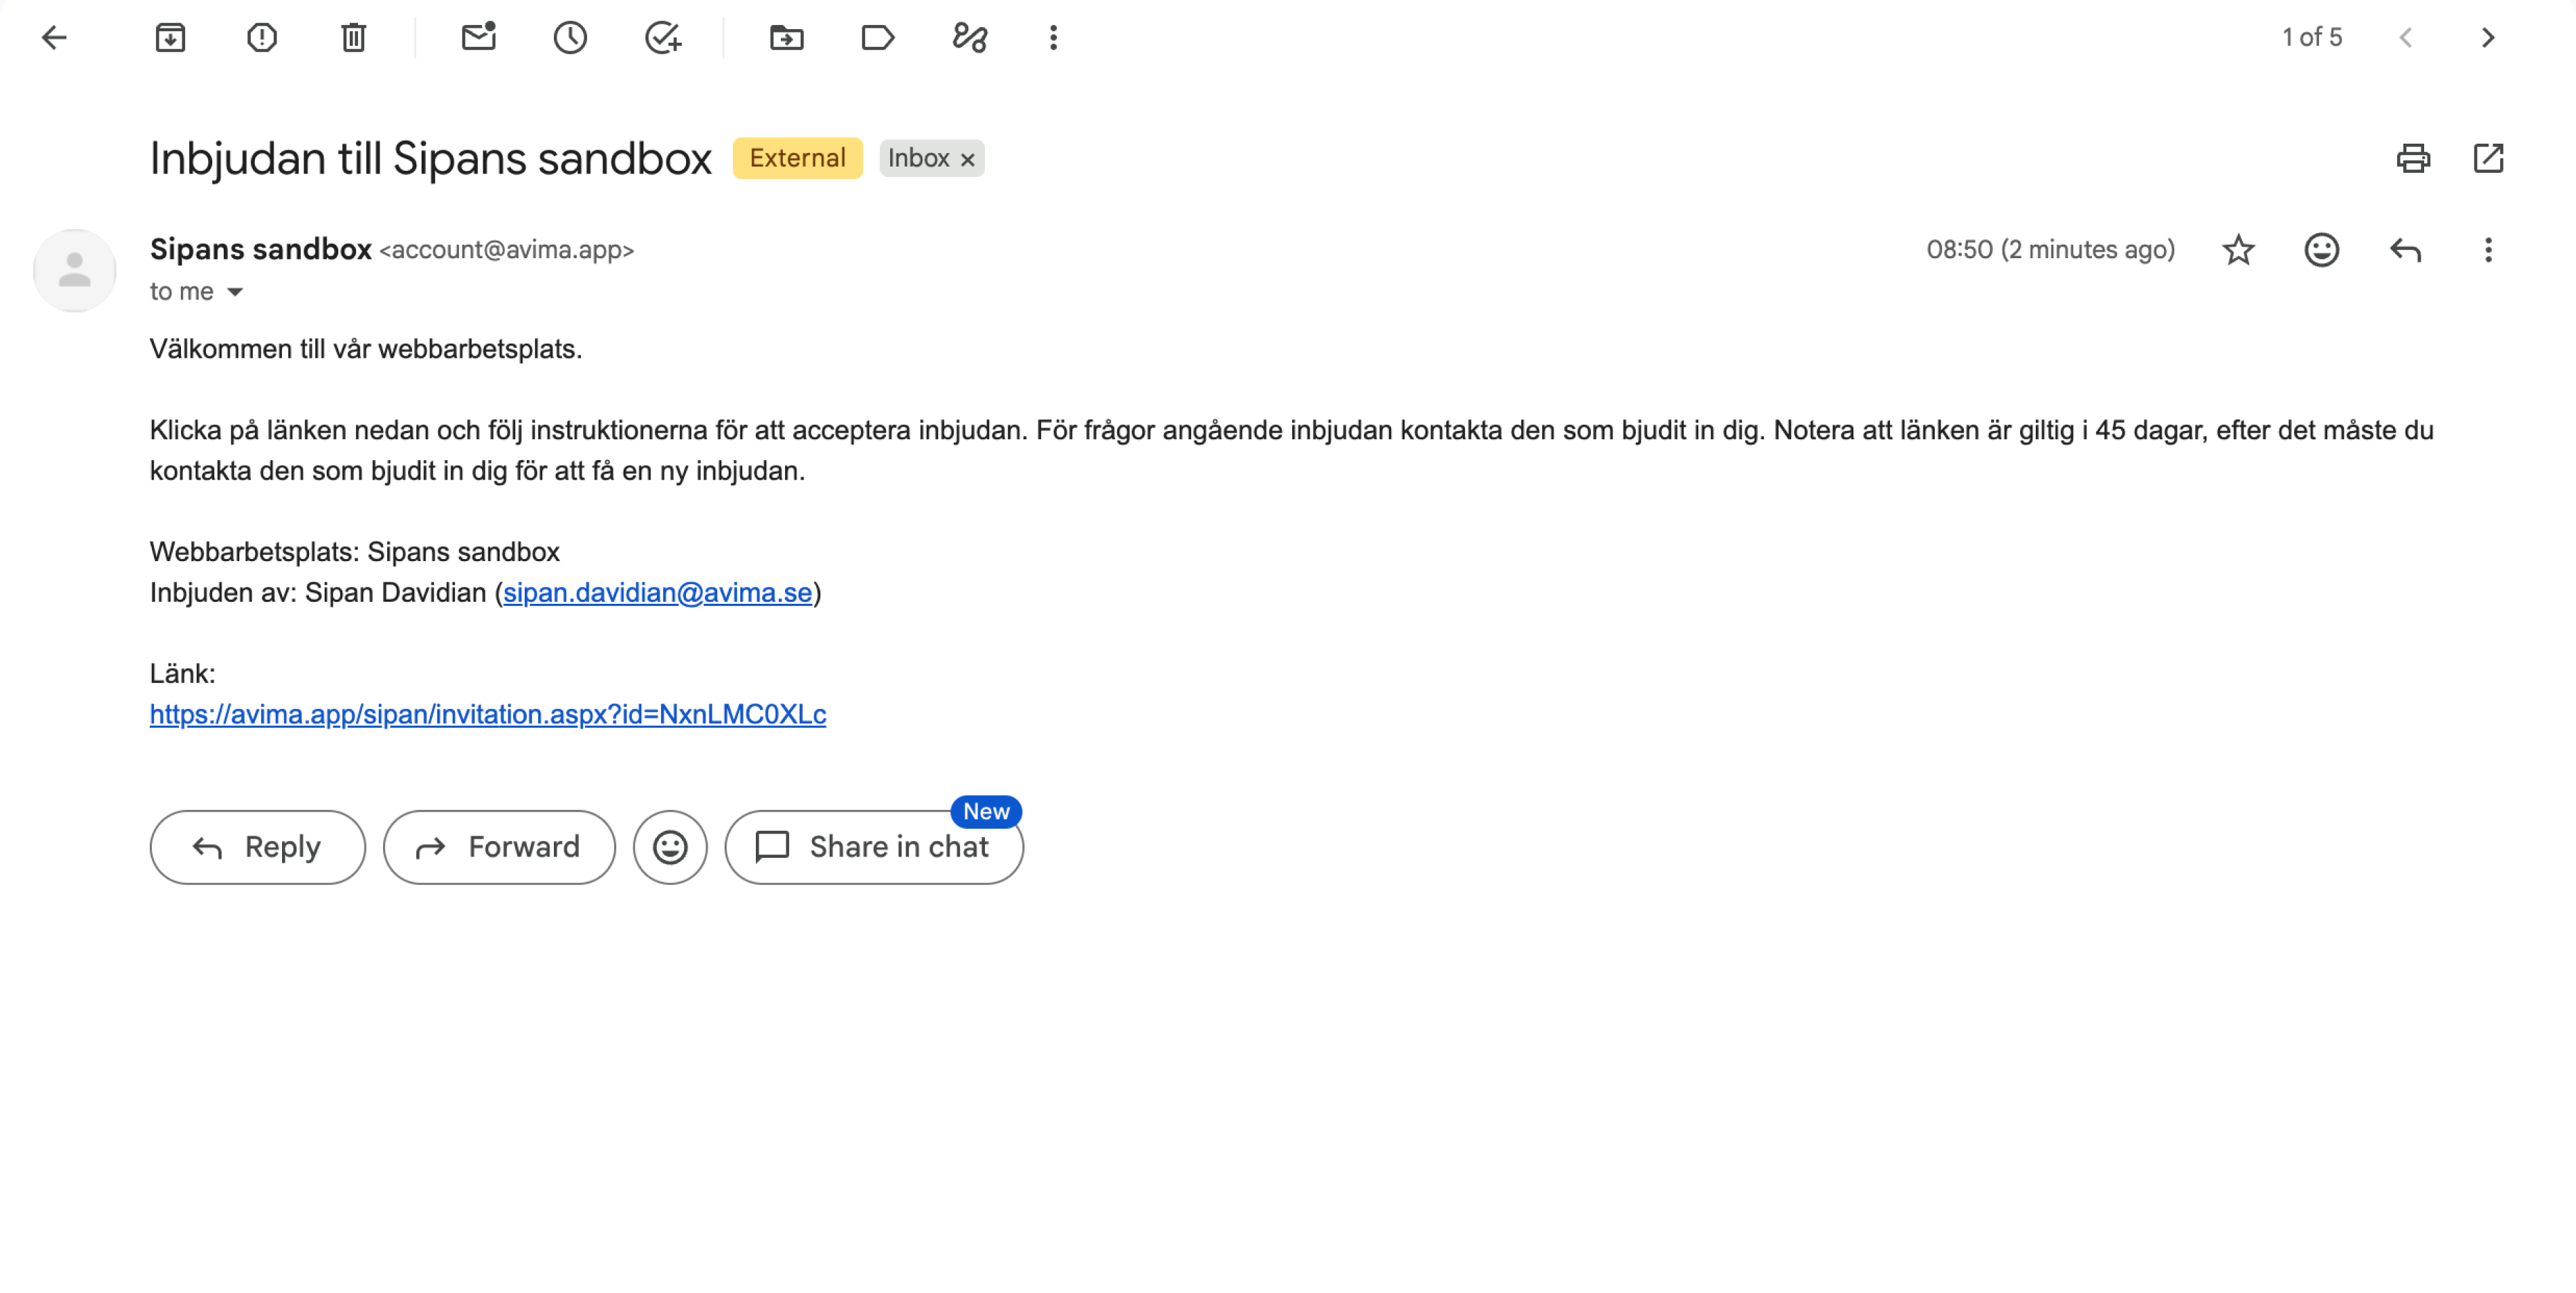Snooze this email with clock icon
This screenshot has height=1293, width=2576.
(570, 38)
